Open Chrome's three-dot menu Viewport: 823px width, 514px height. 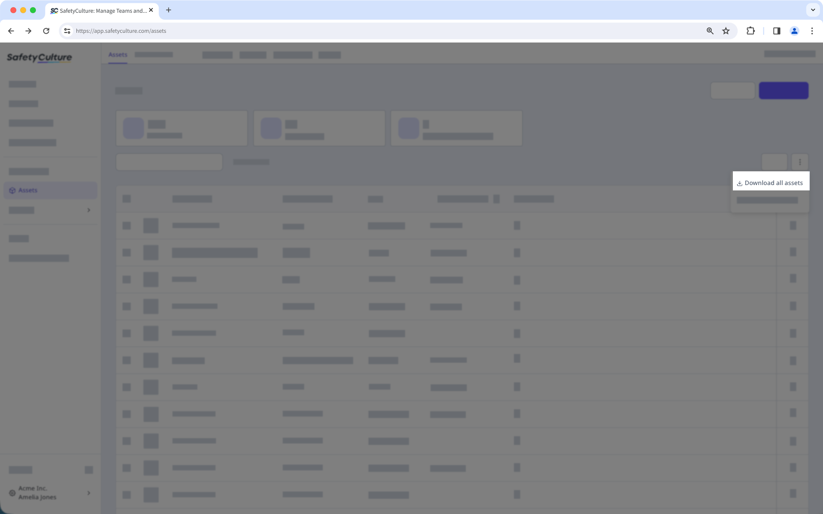(812, 31)
